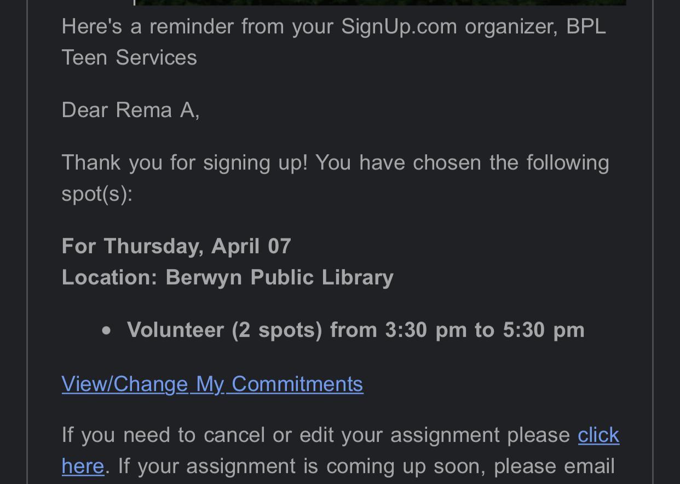Image resolution: width=680 pixels, height=484 pixels.
Task: Click the dark image strip at top
Action: (x=380, y=2)
